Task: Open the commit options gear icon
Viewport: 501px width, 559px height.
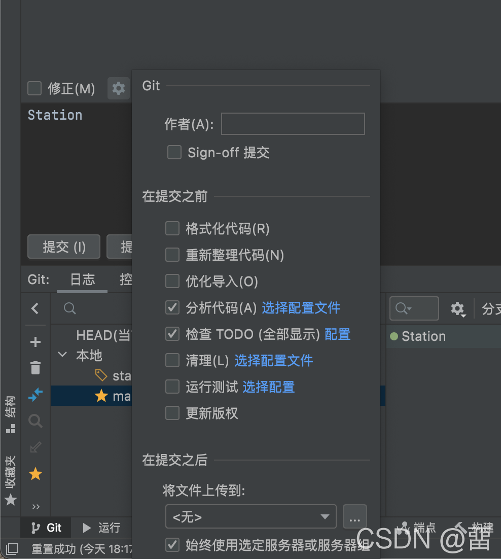Action: click(x=118, y=88)
